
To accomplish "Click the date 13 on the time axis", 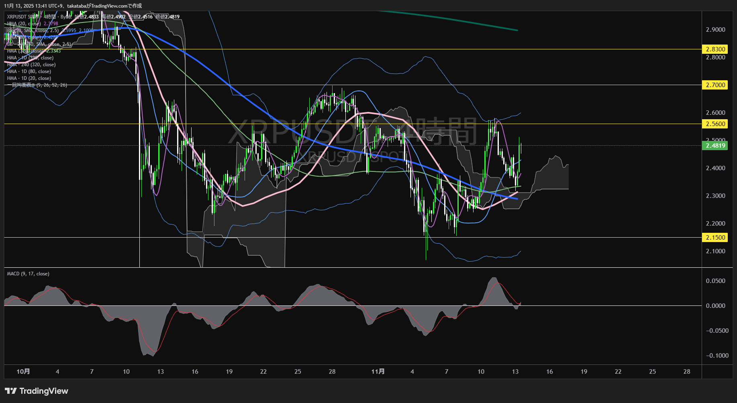I will [x=515, y=372].
